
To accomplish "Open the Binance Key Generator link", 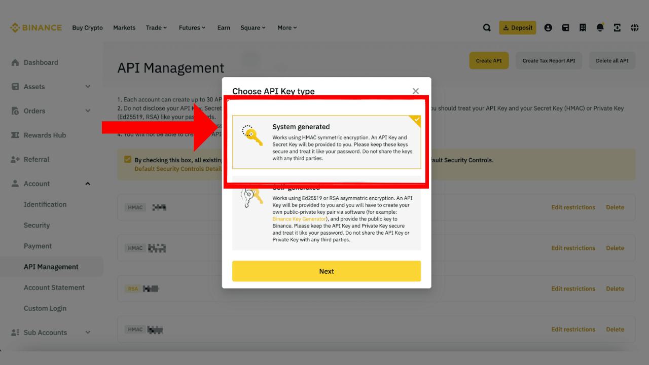I will [x=299, y=219].
